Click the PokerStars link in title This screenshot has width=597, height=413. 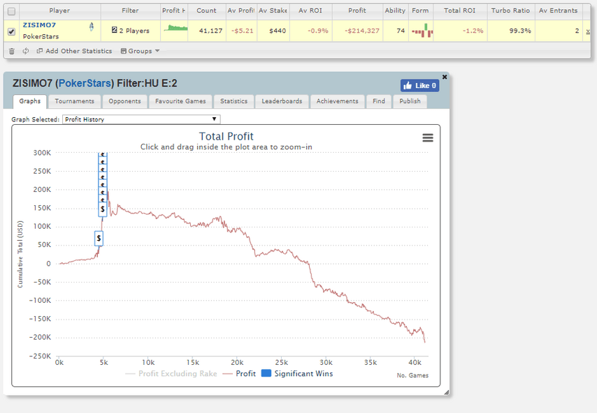click(84, 84)
